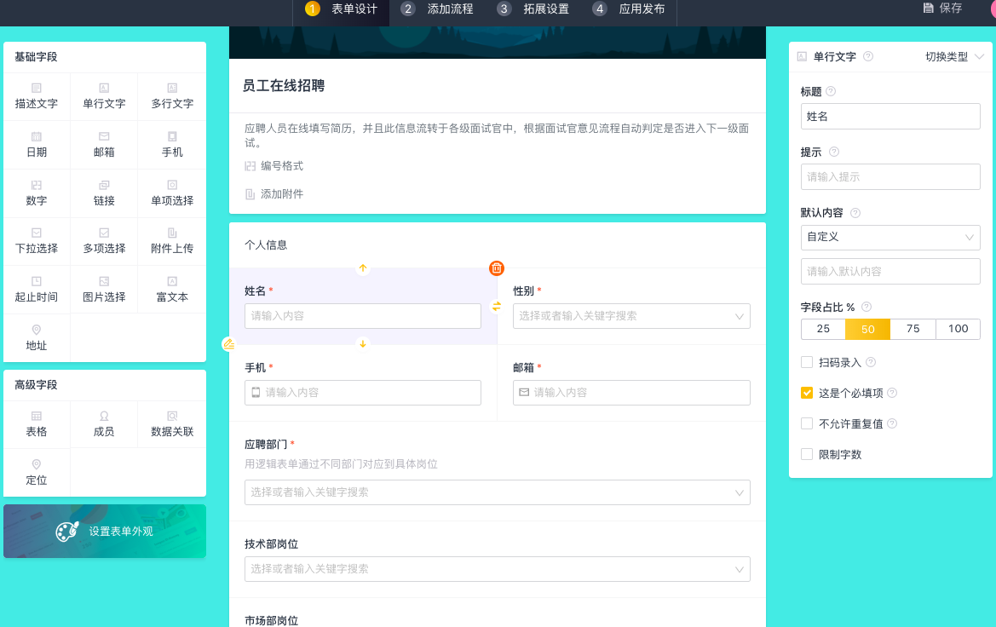996x627 pixels.
Task: Enable 限制字数 checkbox
Action: point(807,454)
